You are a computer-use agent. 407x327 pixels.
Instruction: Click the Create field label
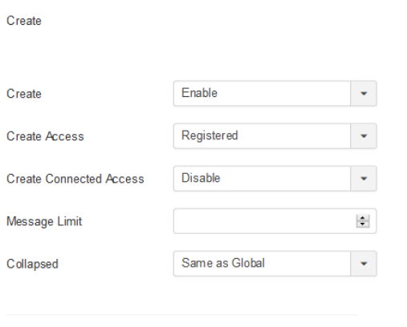tap(24, 94)
